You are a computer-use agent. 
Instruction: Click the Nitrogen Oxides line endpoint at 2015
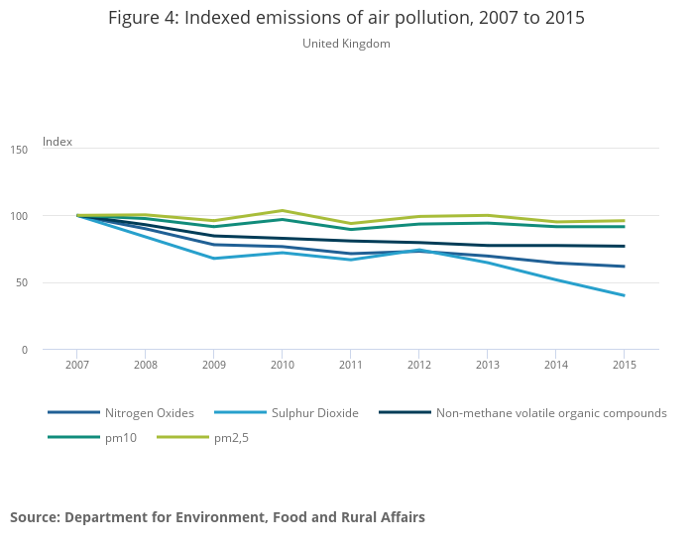click(624, 267)
